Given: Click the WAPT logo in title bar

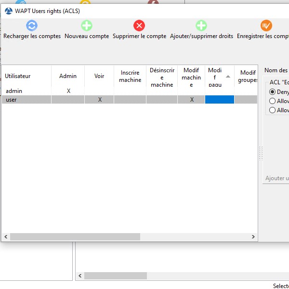Looking at the screenshot, I should (x=9, y=11).
